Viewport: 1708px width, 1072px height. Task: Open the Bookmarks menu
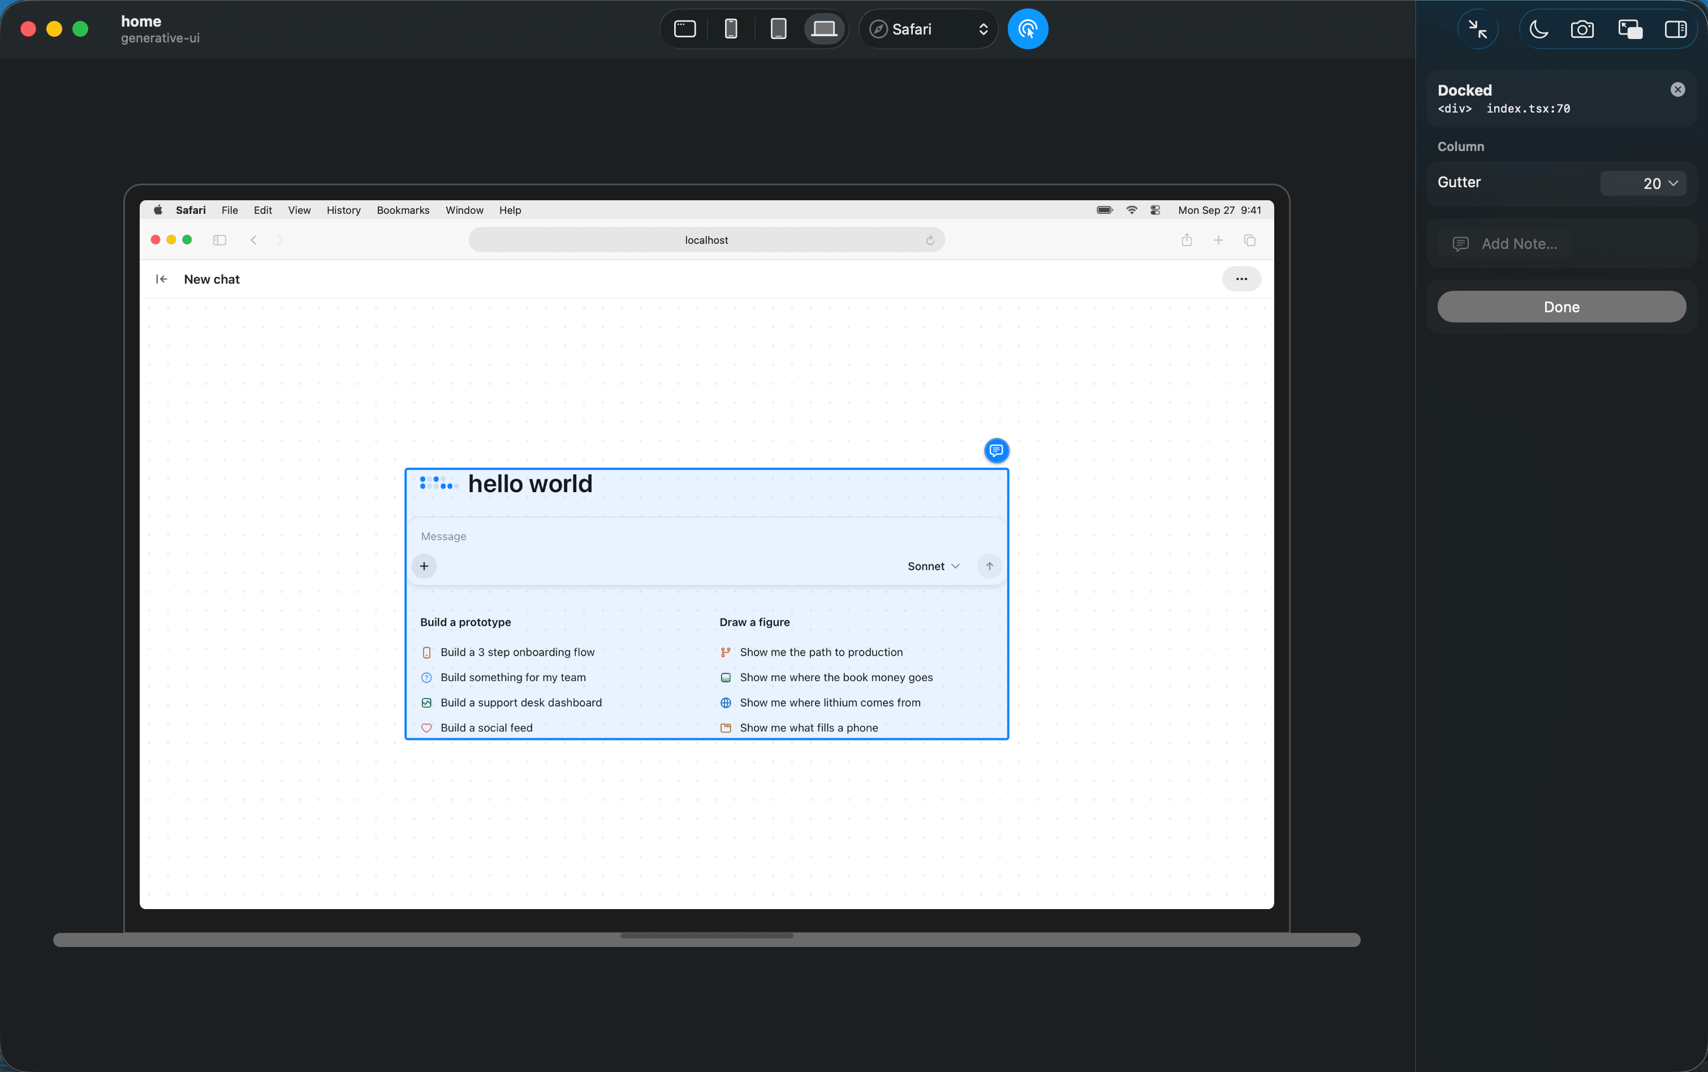click(403, 210)
